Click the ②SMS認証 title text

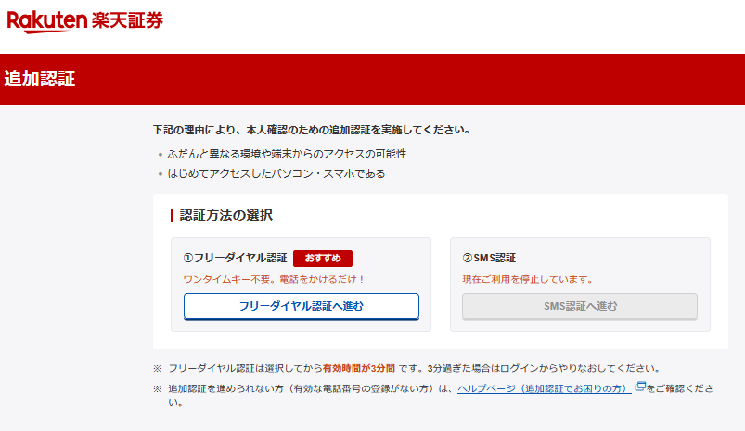(489, 259)
